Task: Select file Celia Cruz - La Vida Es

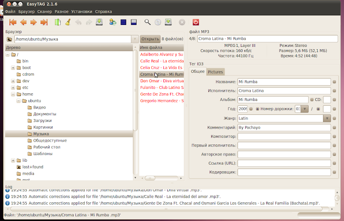Action: click(x=161, y=67)
